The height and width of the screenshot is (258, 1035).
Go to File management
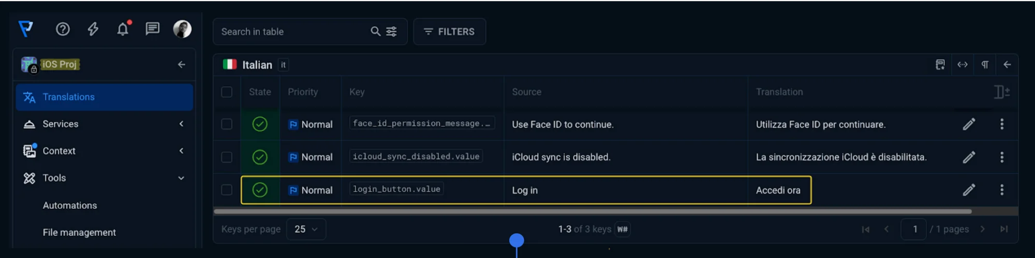pos(79,233)
